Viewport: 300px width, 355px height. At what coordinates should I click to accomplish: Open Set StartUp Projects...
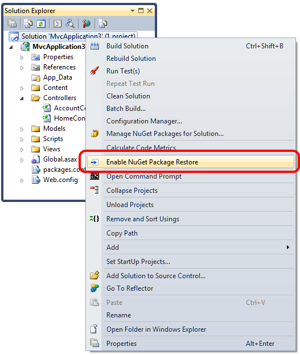coord(191,262)
